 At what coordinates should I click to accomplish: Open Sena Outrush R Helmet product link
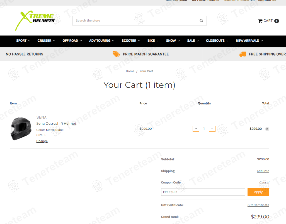56,124
